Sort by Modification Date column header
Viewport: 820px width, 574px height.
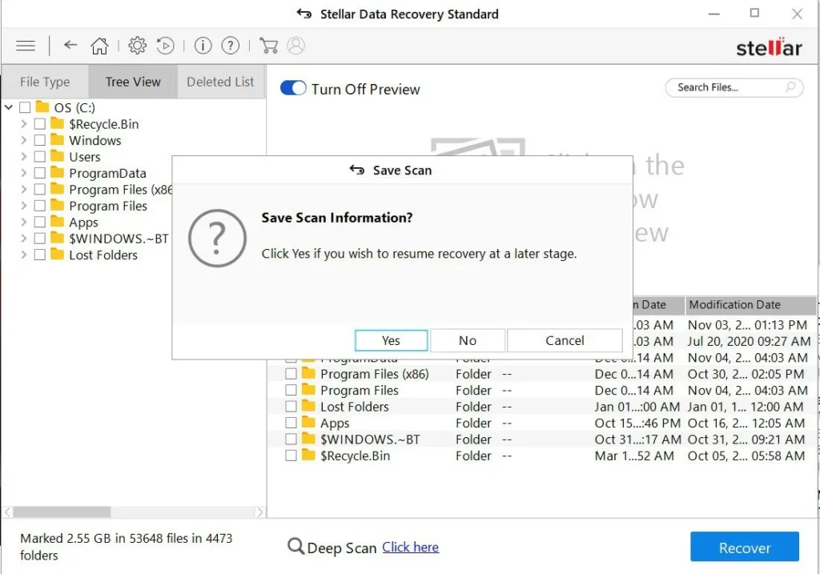750,305
